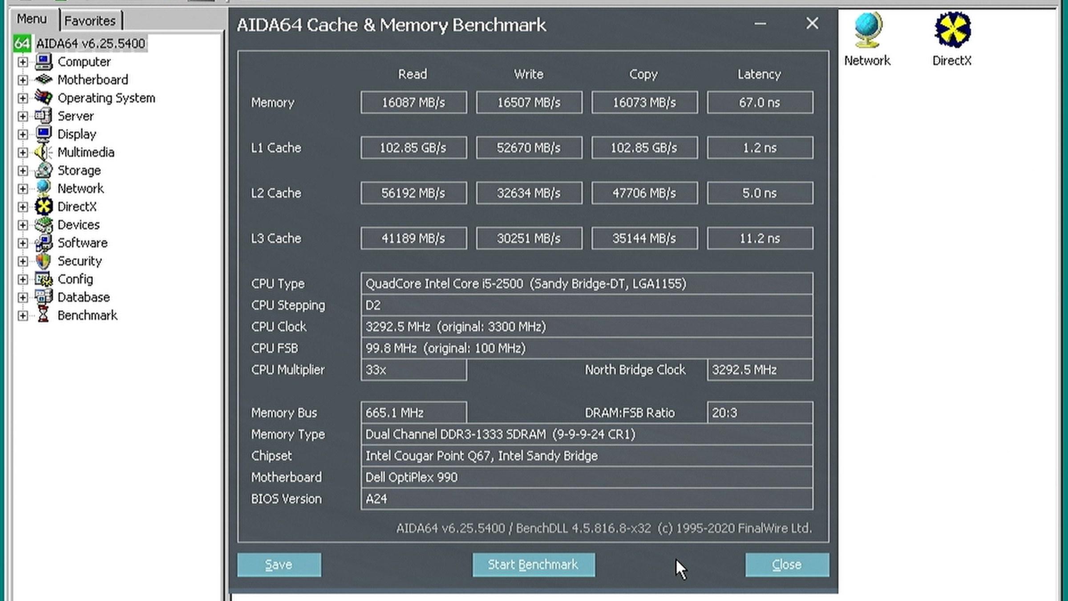This screenshot has width=1068, height=601.
Task: Click the Save button
Action: [279, 564]
